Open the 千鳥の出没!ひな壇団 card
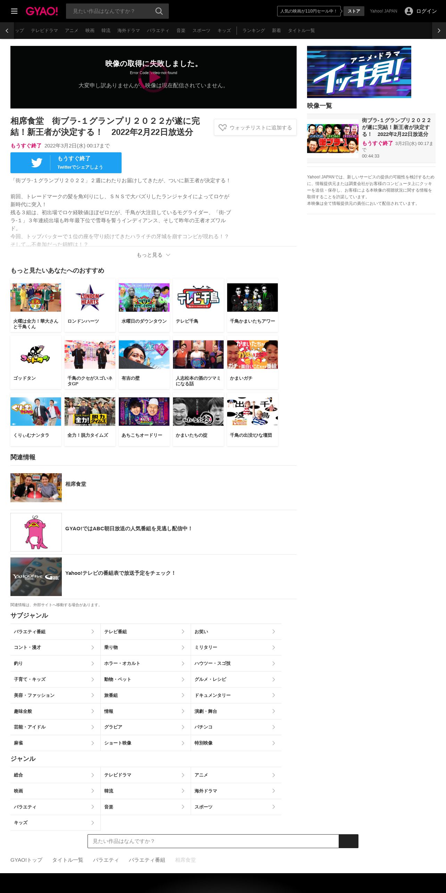This screenshot has height=893, width=446. pyautogui.click(x=253, y=419)
